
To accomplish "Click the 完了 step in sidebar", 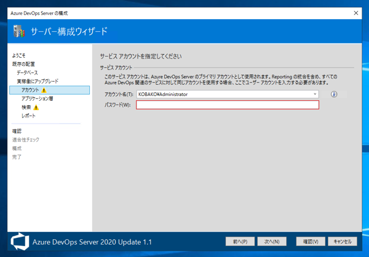I will tap(17, 157).
